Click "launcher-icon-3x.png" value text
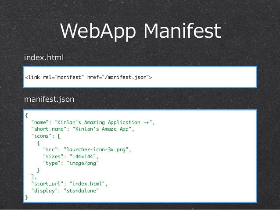Screen dimensions: 280x210 point(96,149)
